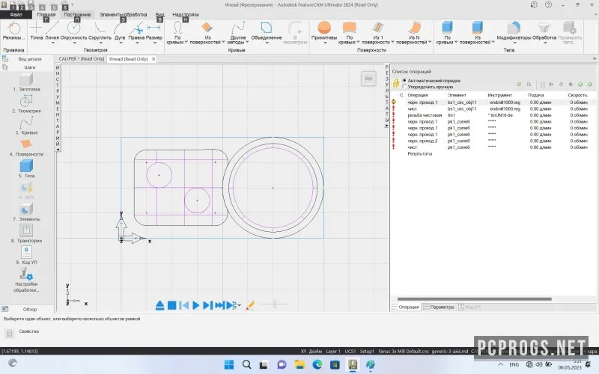The image size is (599, 374).
Task: Click Вид детали button
Action: click(30, 59)
